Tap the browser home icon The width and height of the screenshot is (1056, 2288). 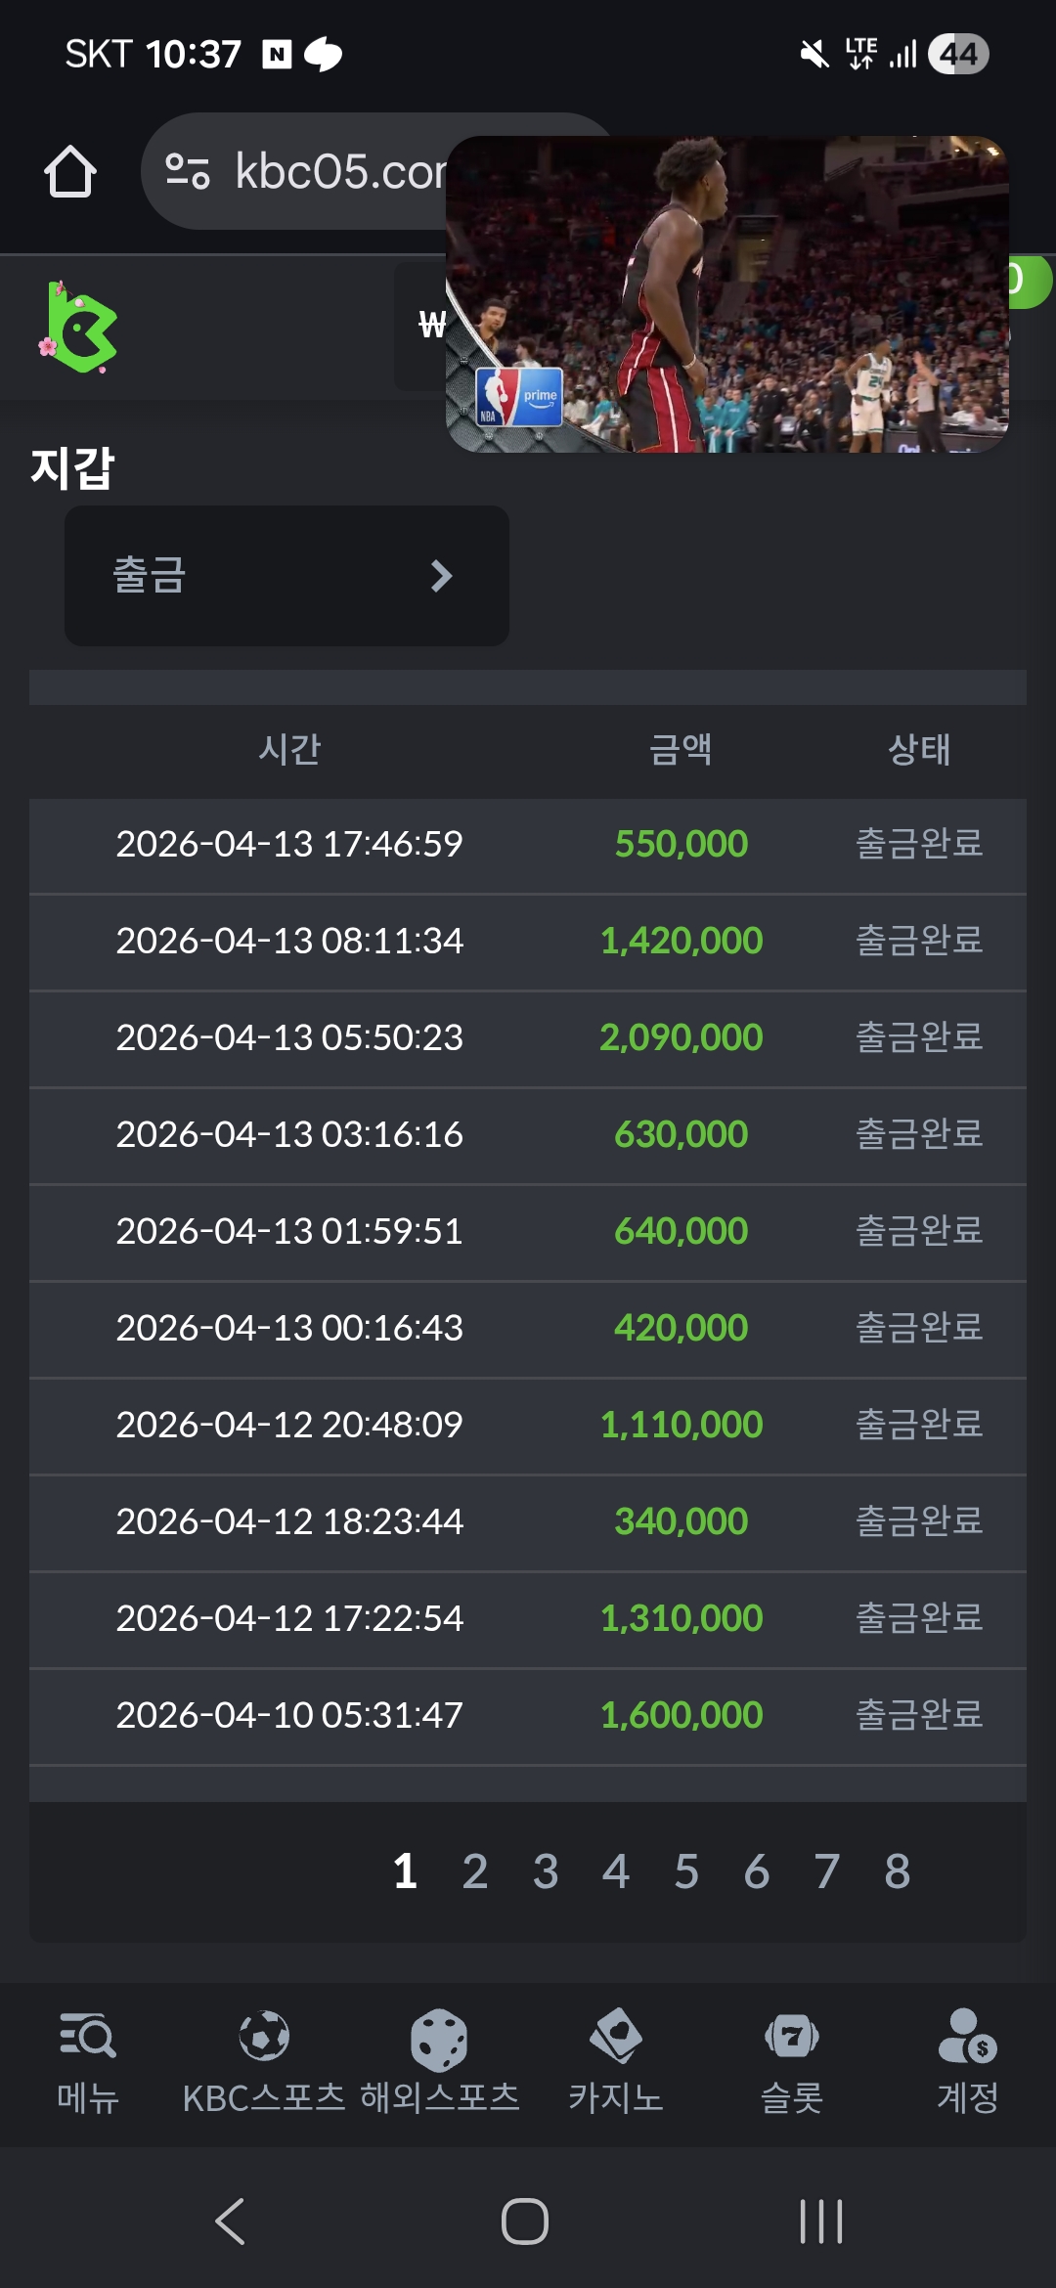tap(70, 172)
